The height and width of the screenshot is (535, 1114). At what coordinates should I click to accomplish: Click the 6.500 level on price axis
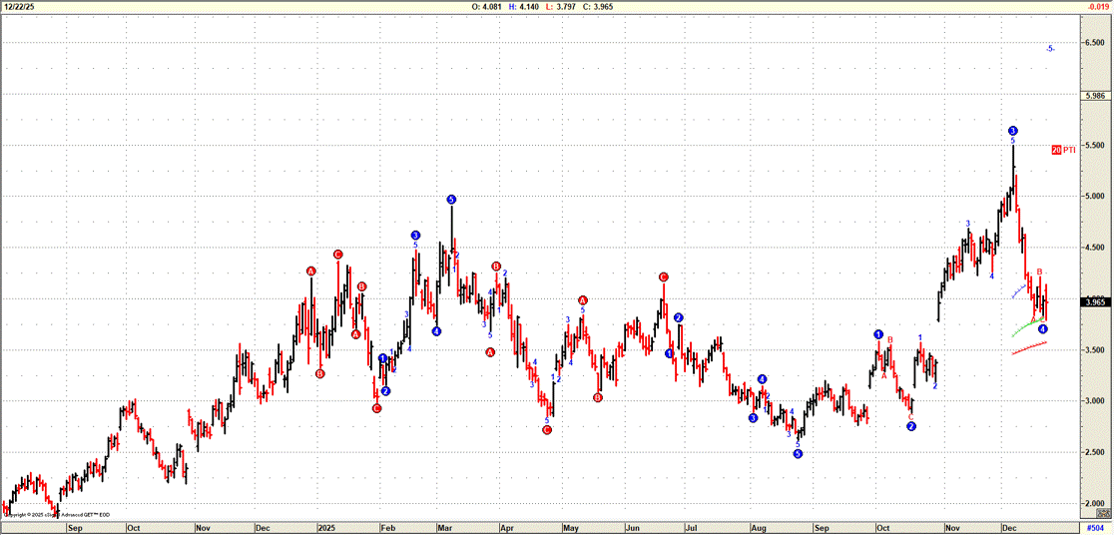pos(1095,43)
